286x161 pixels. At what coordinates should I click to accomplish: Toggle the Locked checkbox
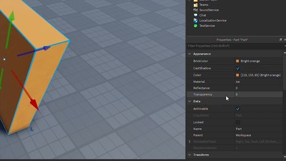(238, 122)
